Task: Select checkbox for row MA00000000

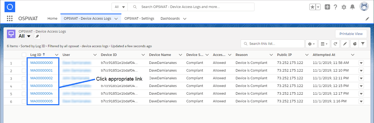Action: (24, 63)
